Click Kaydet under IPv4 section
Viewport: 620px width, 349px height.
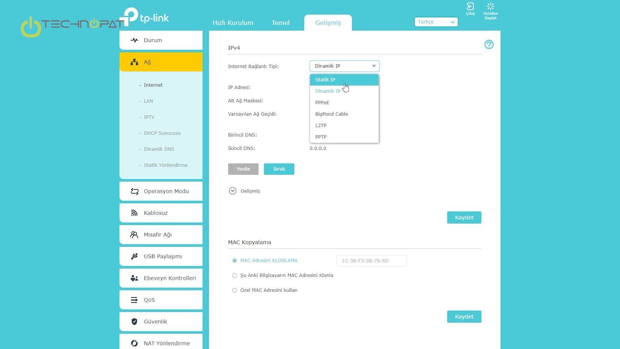click(464, 217)
